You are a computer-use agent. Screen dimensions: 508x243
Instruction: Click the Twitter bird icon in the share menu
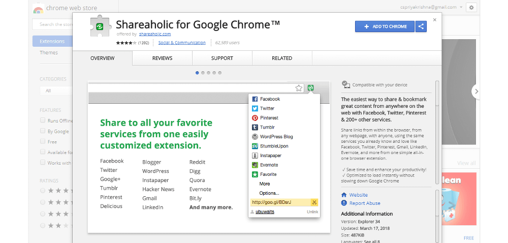(x=255, y=109)
